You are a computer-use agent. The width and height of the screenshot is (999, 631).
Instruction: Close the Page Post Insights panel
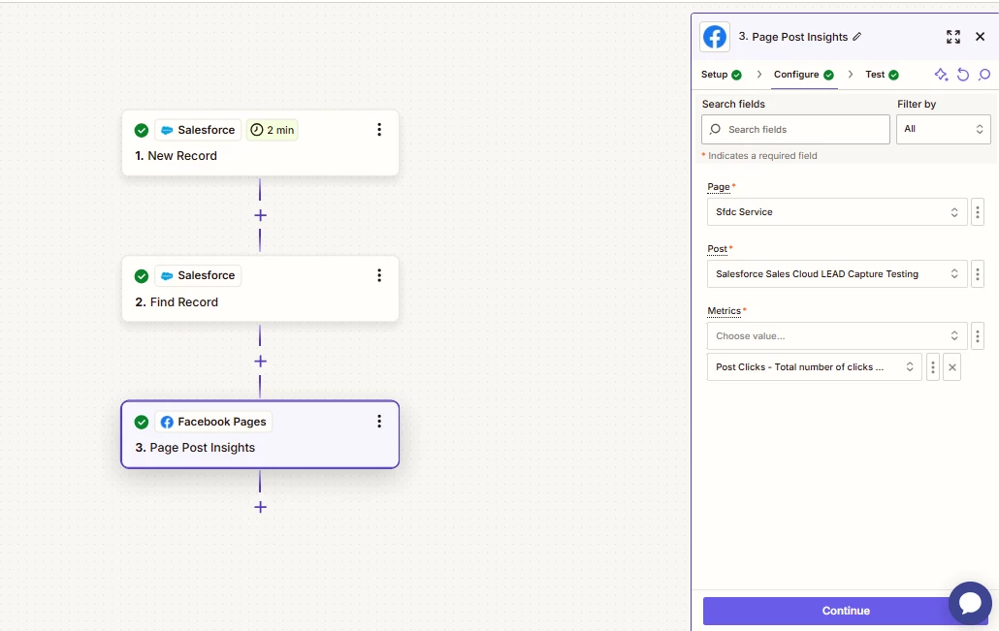pos(981,37)
